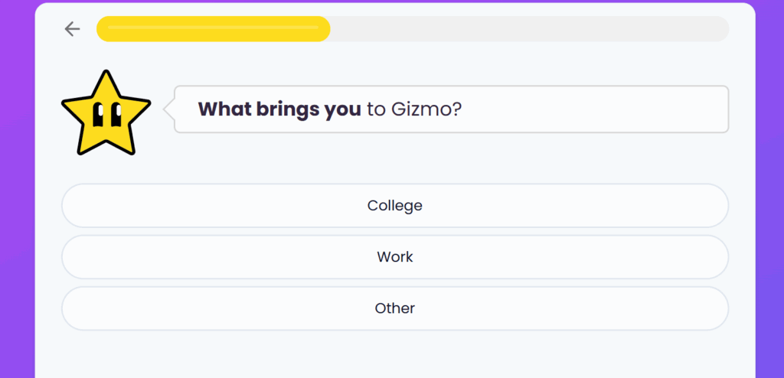Pick the Other option
Image resolution: width=784 pixels, height=378 pixels.
tap(394, 308)
